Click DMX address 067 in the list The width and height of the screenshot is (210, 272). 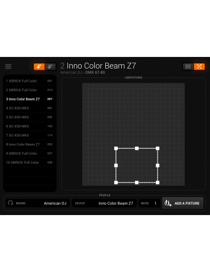(50, 99)
